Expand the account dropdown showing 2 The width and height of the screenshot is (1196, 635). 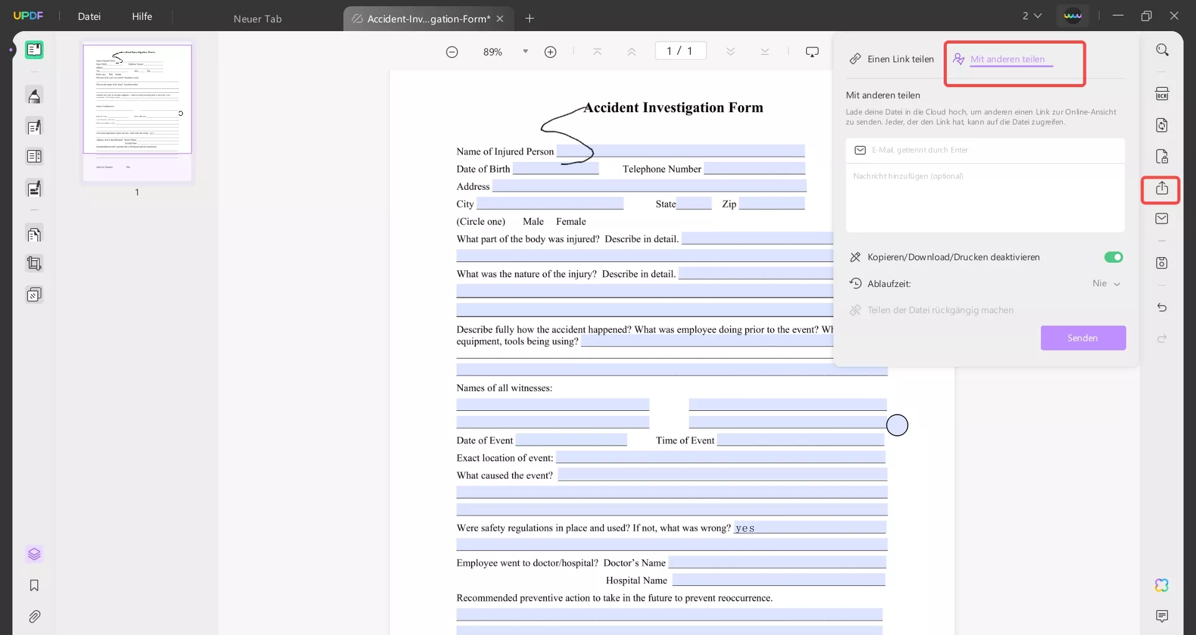[1032, 16]
